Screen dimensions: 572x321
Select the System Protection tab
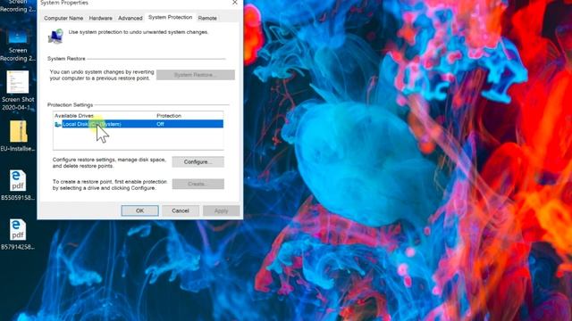click(x=170, y=17)
